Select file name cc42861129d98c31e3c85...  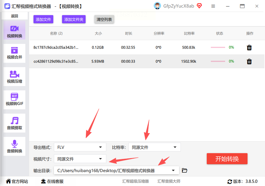(x=56, y=61)
